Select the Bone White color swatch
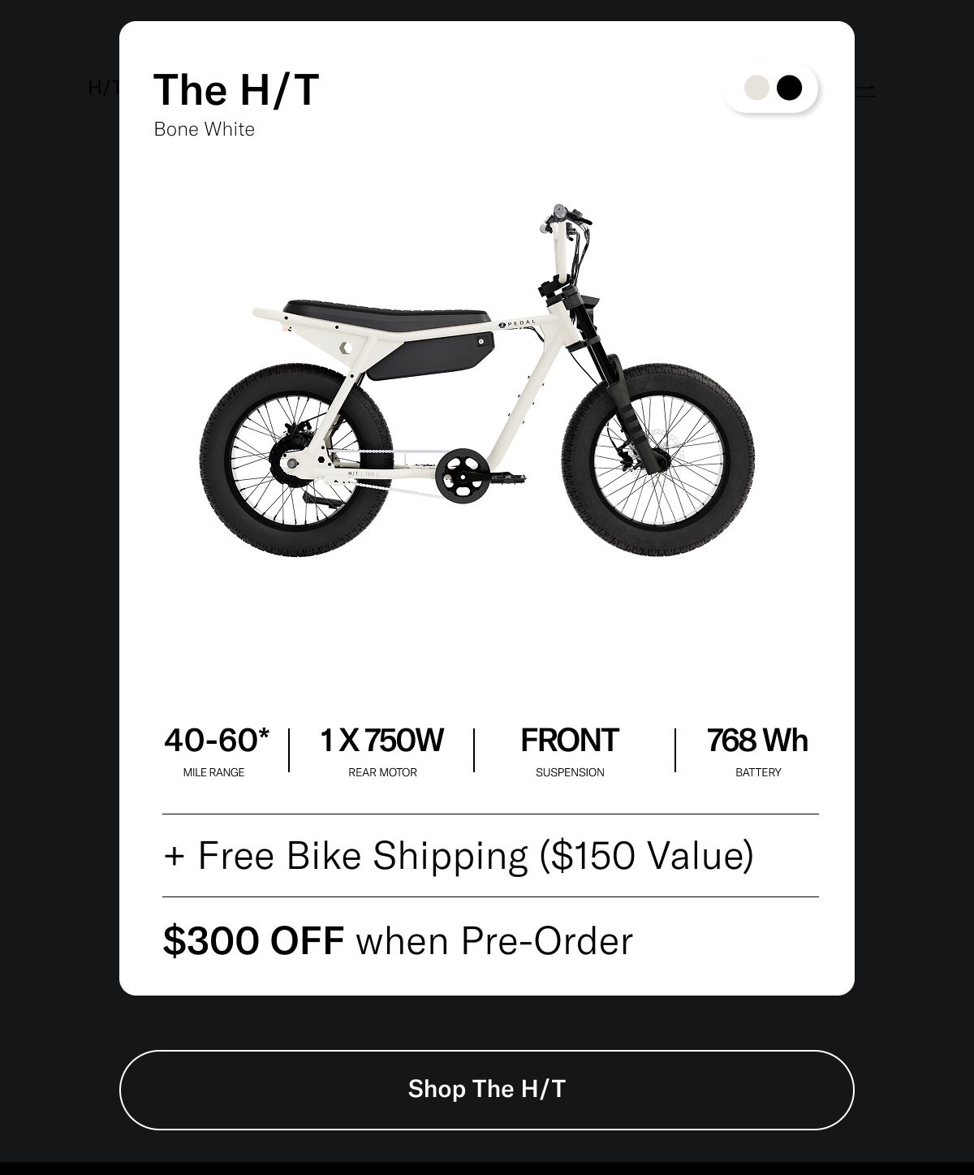Screen dimensions: 974x1175 tap(756, 88)
